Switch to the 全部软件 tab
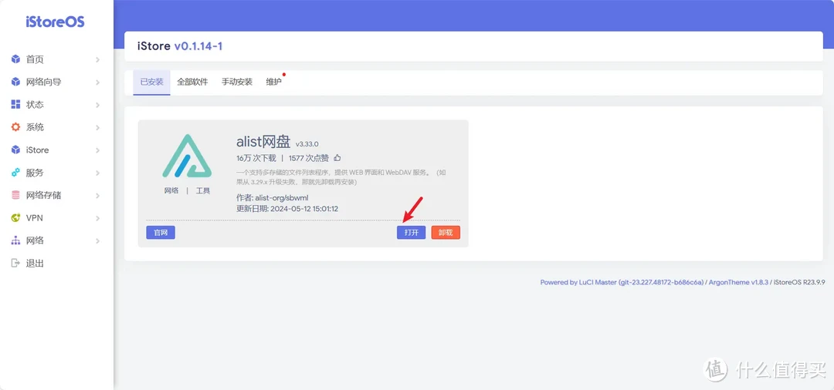 pos(192,82)
